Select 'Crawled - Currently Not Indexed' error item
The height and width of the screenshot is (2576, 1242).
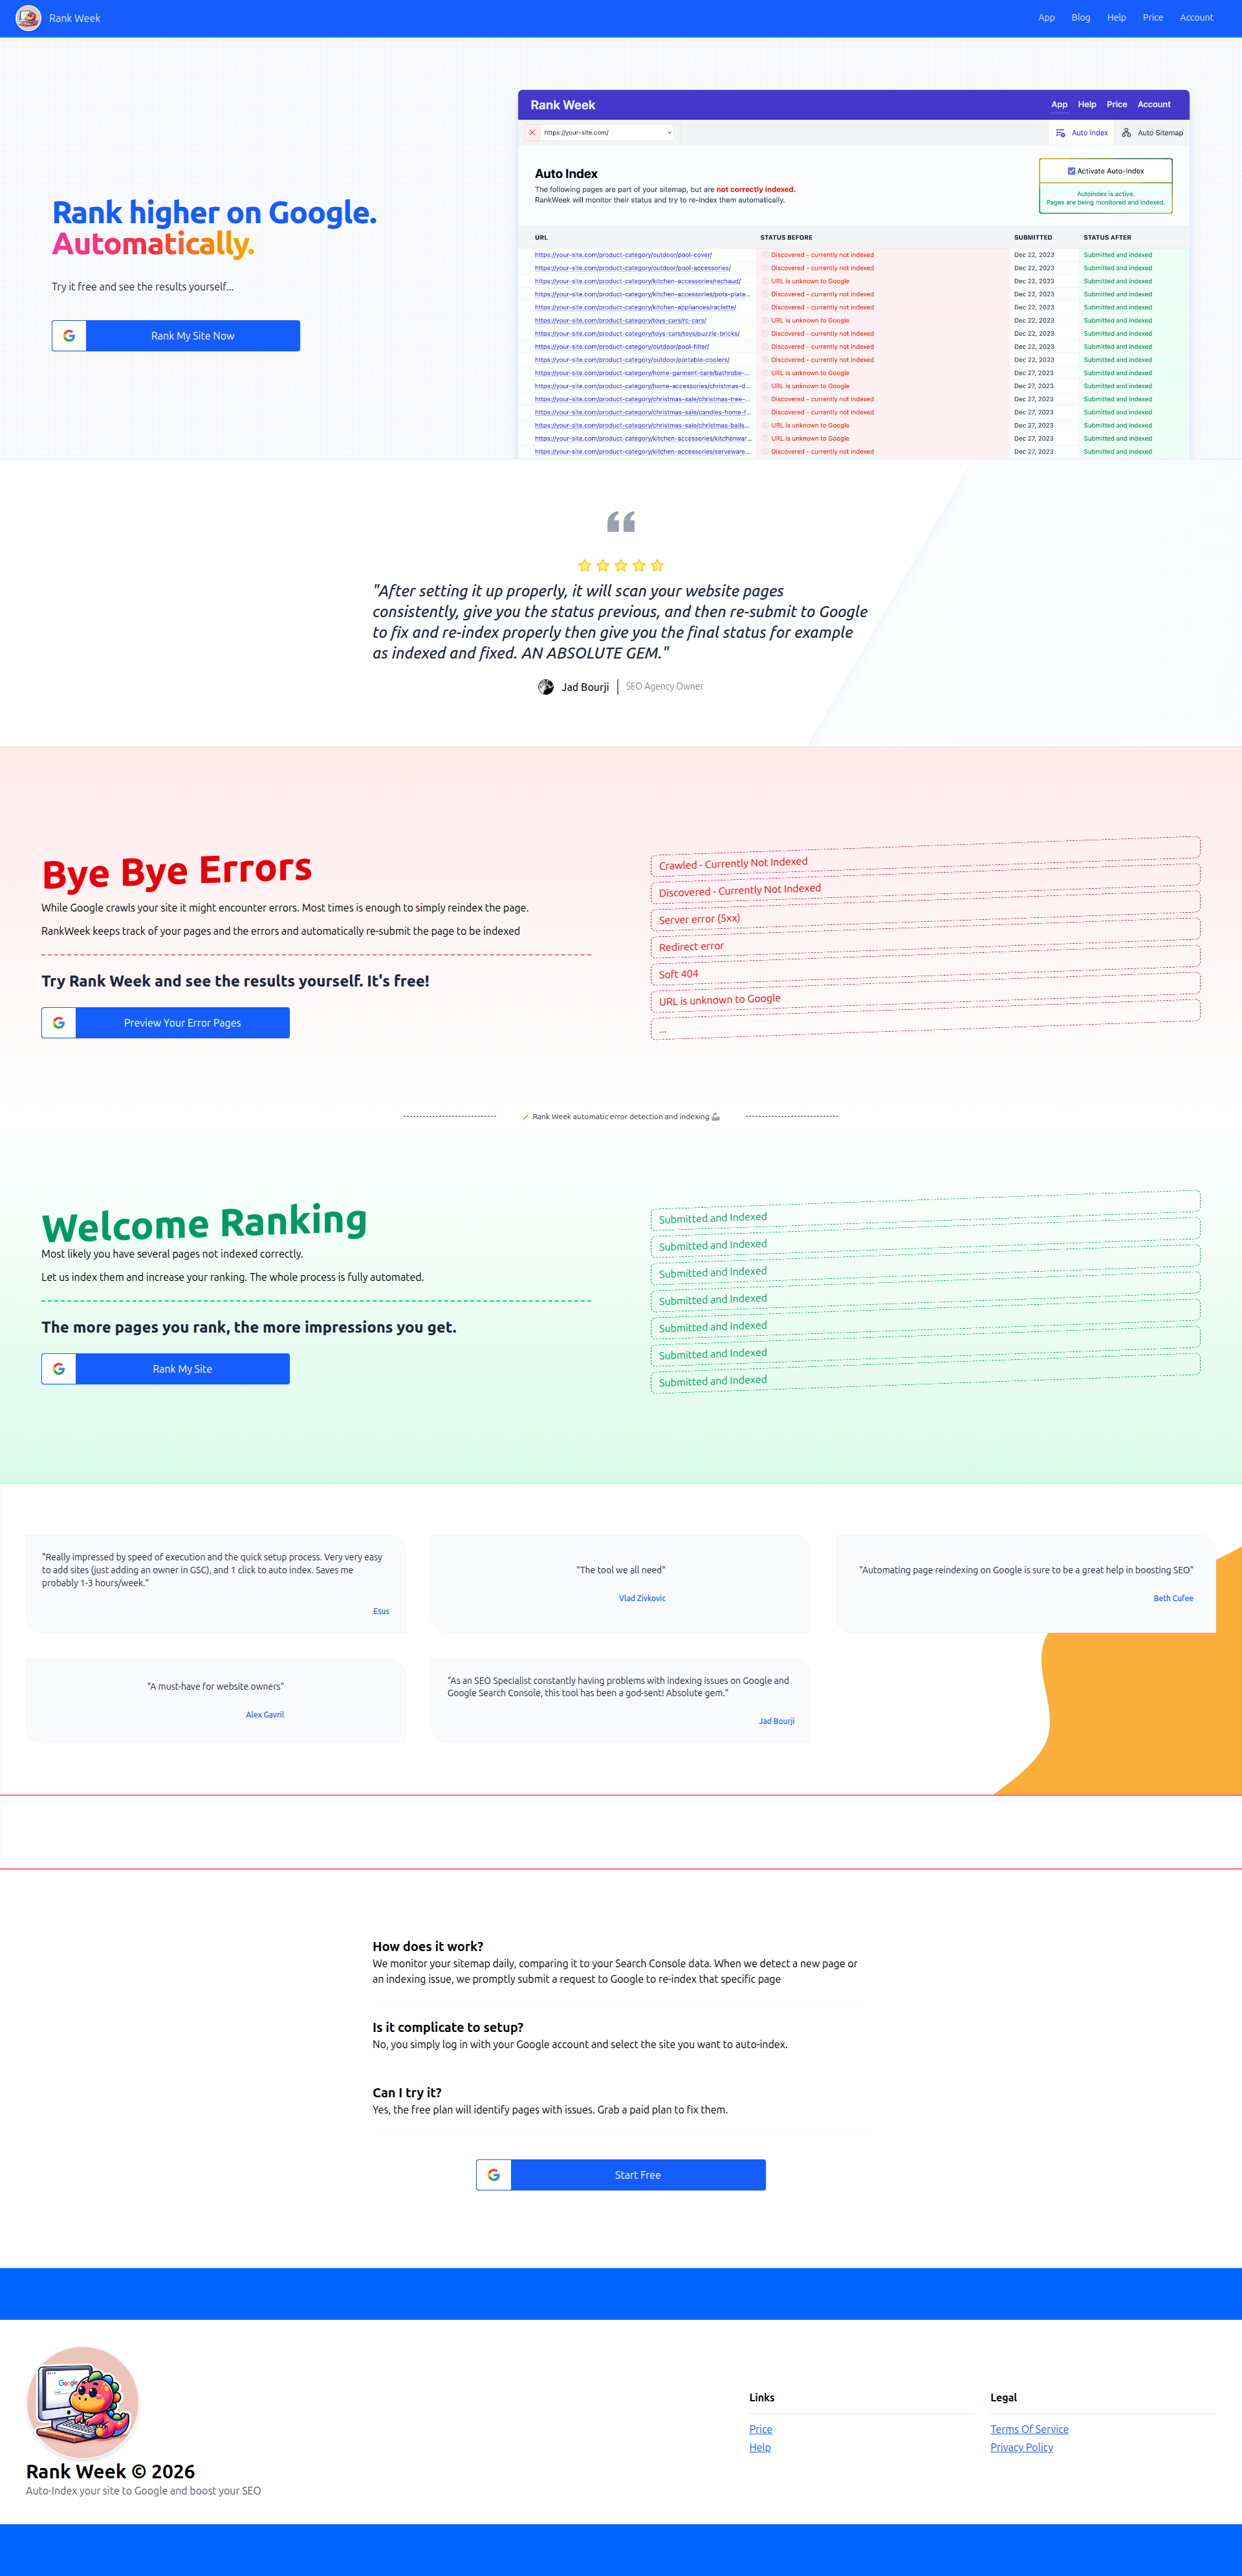(925, 856)
